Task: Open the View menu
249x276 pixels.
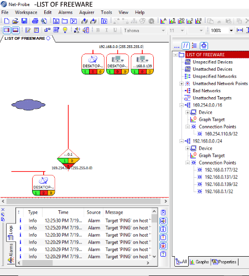Action: click(x=123, y=12)
